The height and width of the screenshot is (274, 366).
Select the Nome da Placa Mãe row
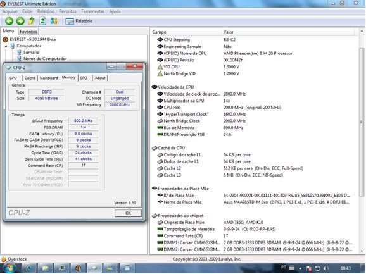tap(254, 202)
